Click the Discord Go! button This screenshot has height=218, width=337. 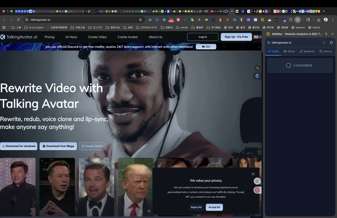(206, 47)
